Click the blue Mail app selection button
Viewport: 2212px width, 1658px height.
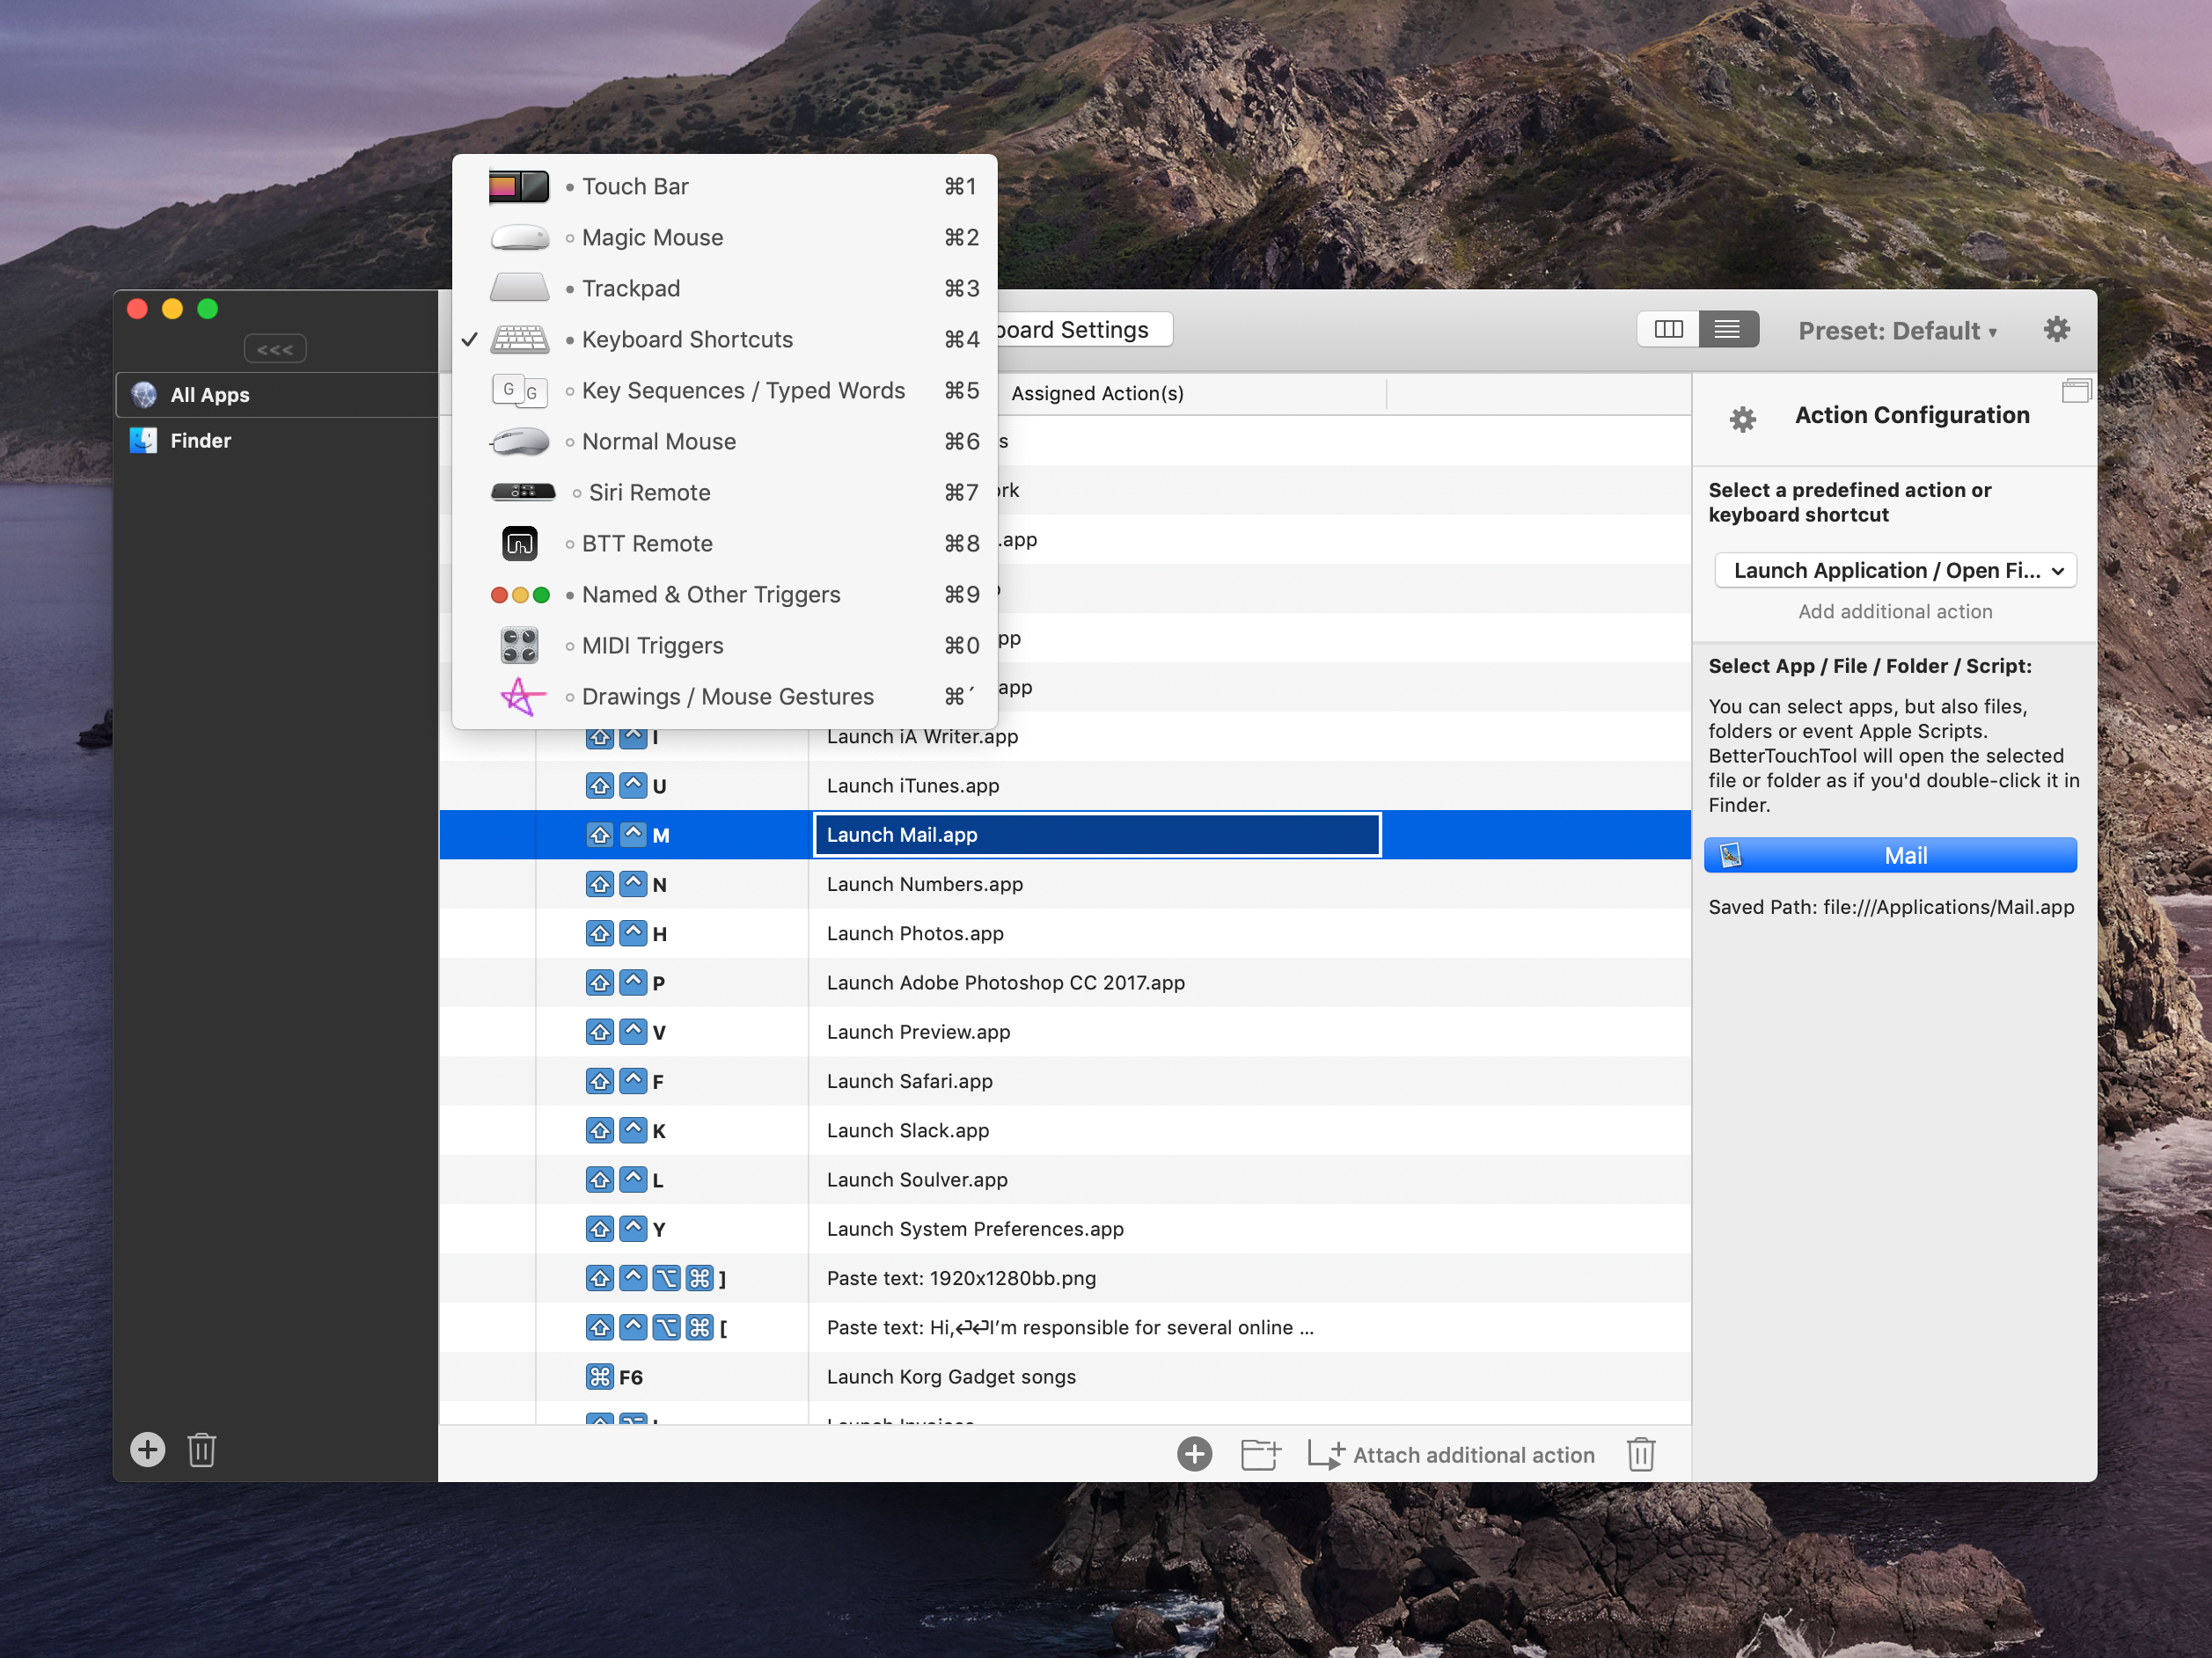1890,856
